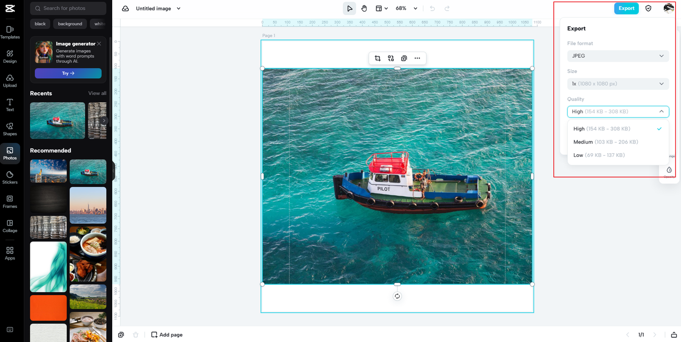Click the replace image icon in floating toolbar
This screenshot has height=342, width=681.
click(x=391, y=58)
